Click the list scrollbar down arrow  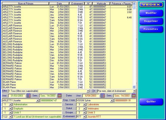click(134, 87)
